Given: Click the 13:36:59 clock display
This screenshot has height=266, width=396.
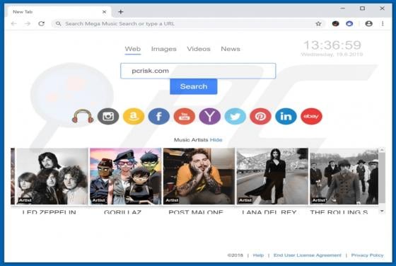Looking at the screenshot, I should pyautogui.click(x=332, y=45).
